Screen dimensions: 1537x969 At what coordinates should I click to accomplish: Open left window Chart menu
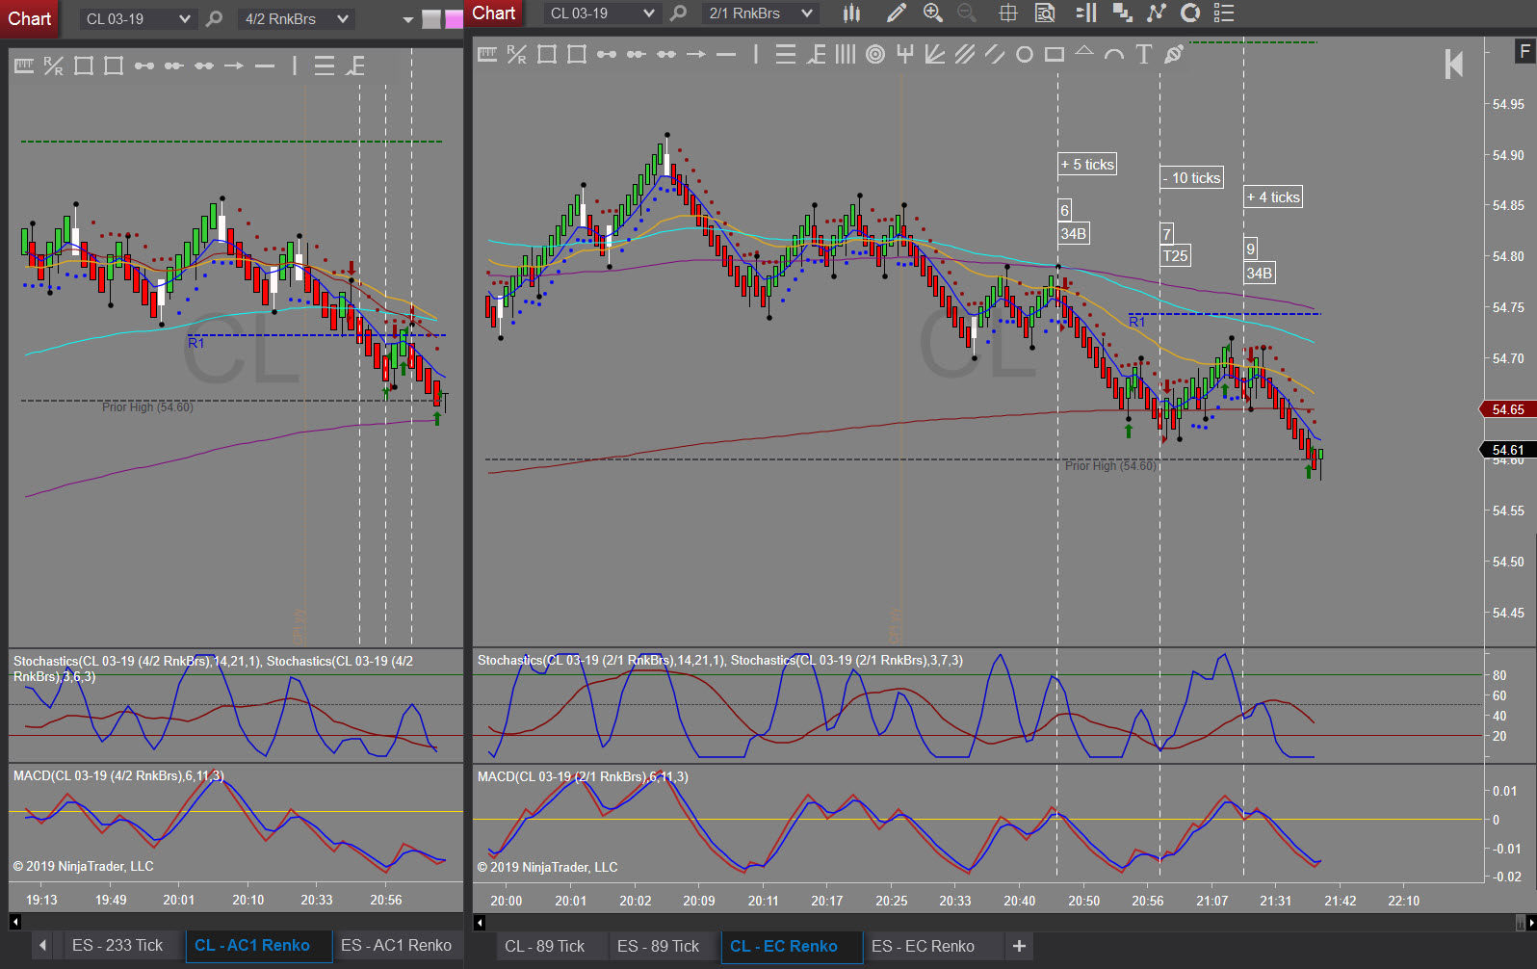[x=30, y=18]
